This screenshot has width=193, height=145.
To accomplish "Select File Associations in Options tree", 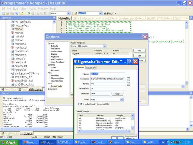I will coord(58,78).
